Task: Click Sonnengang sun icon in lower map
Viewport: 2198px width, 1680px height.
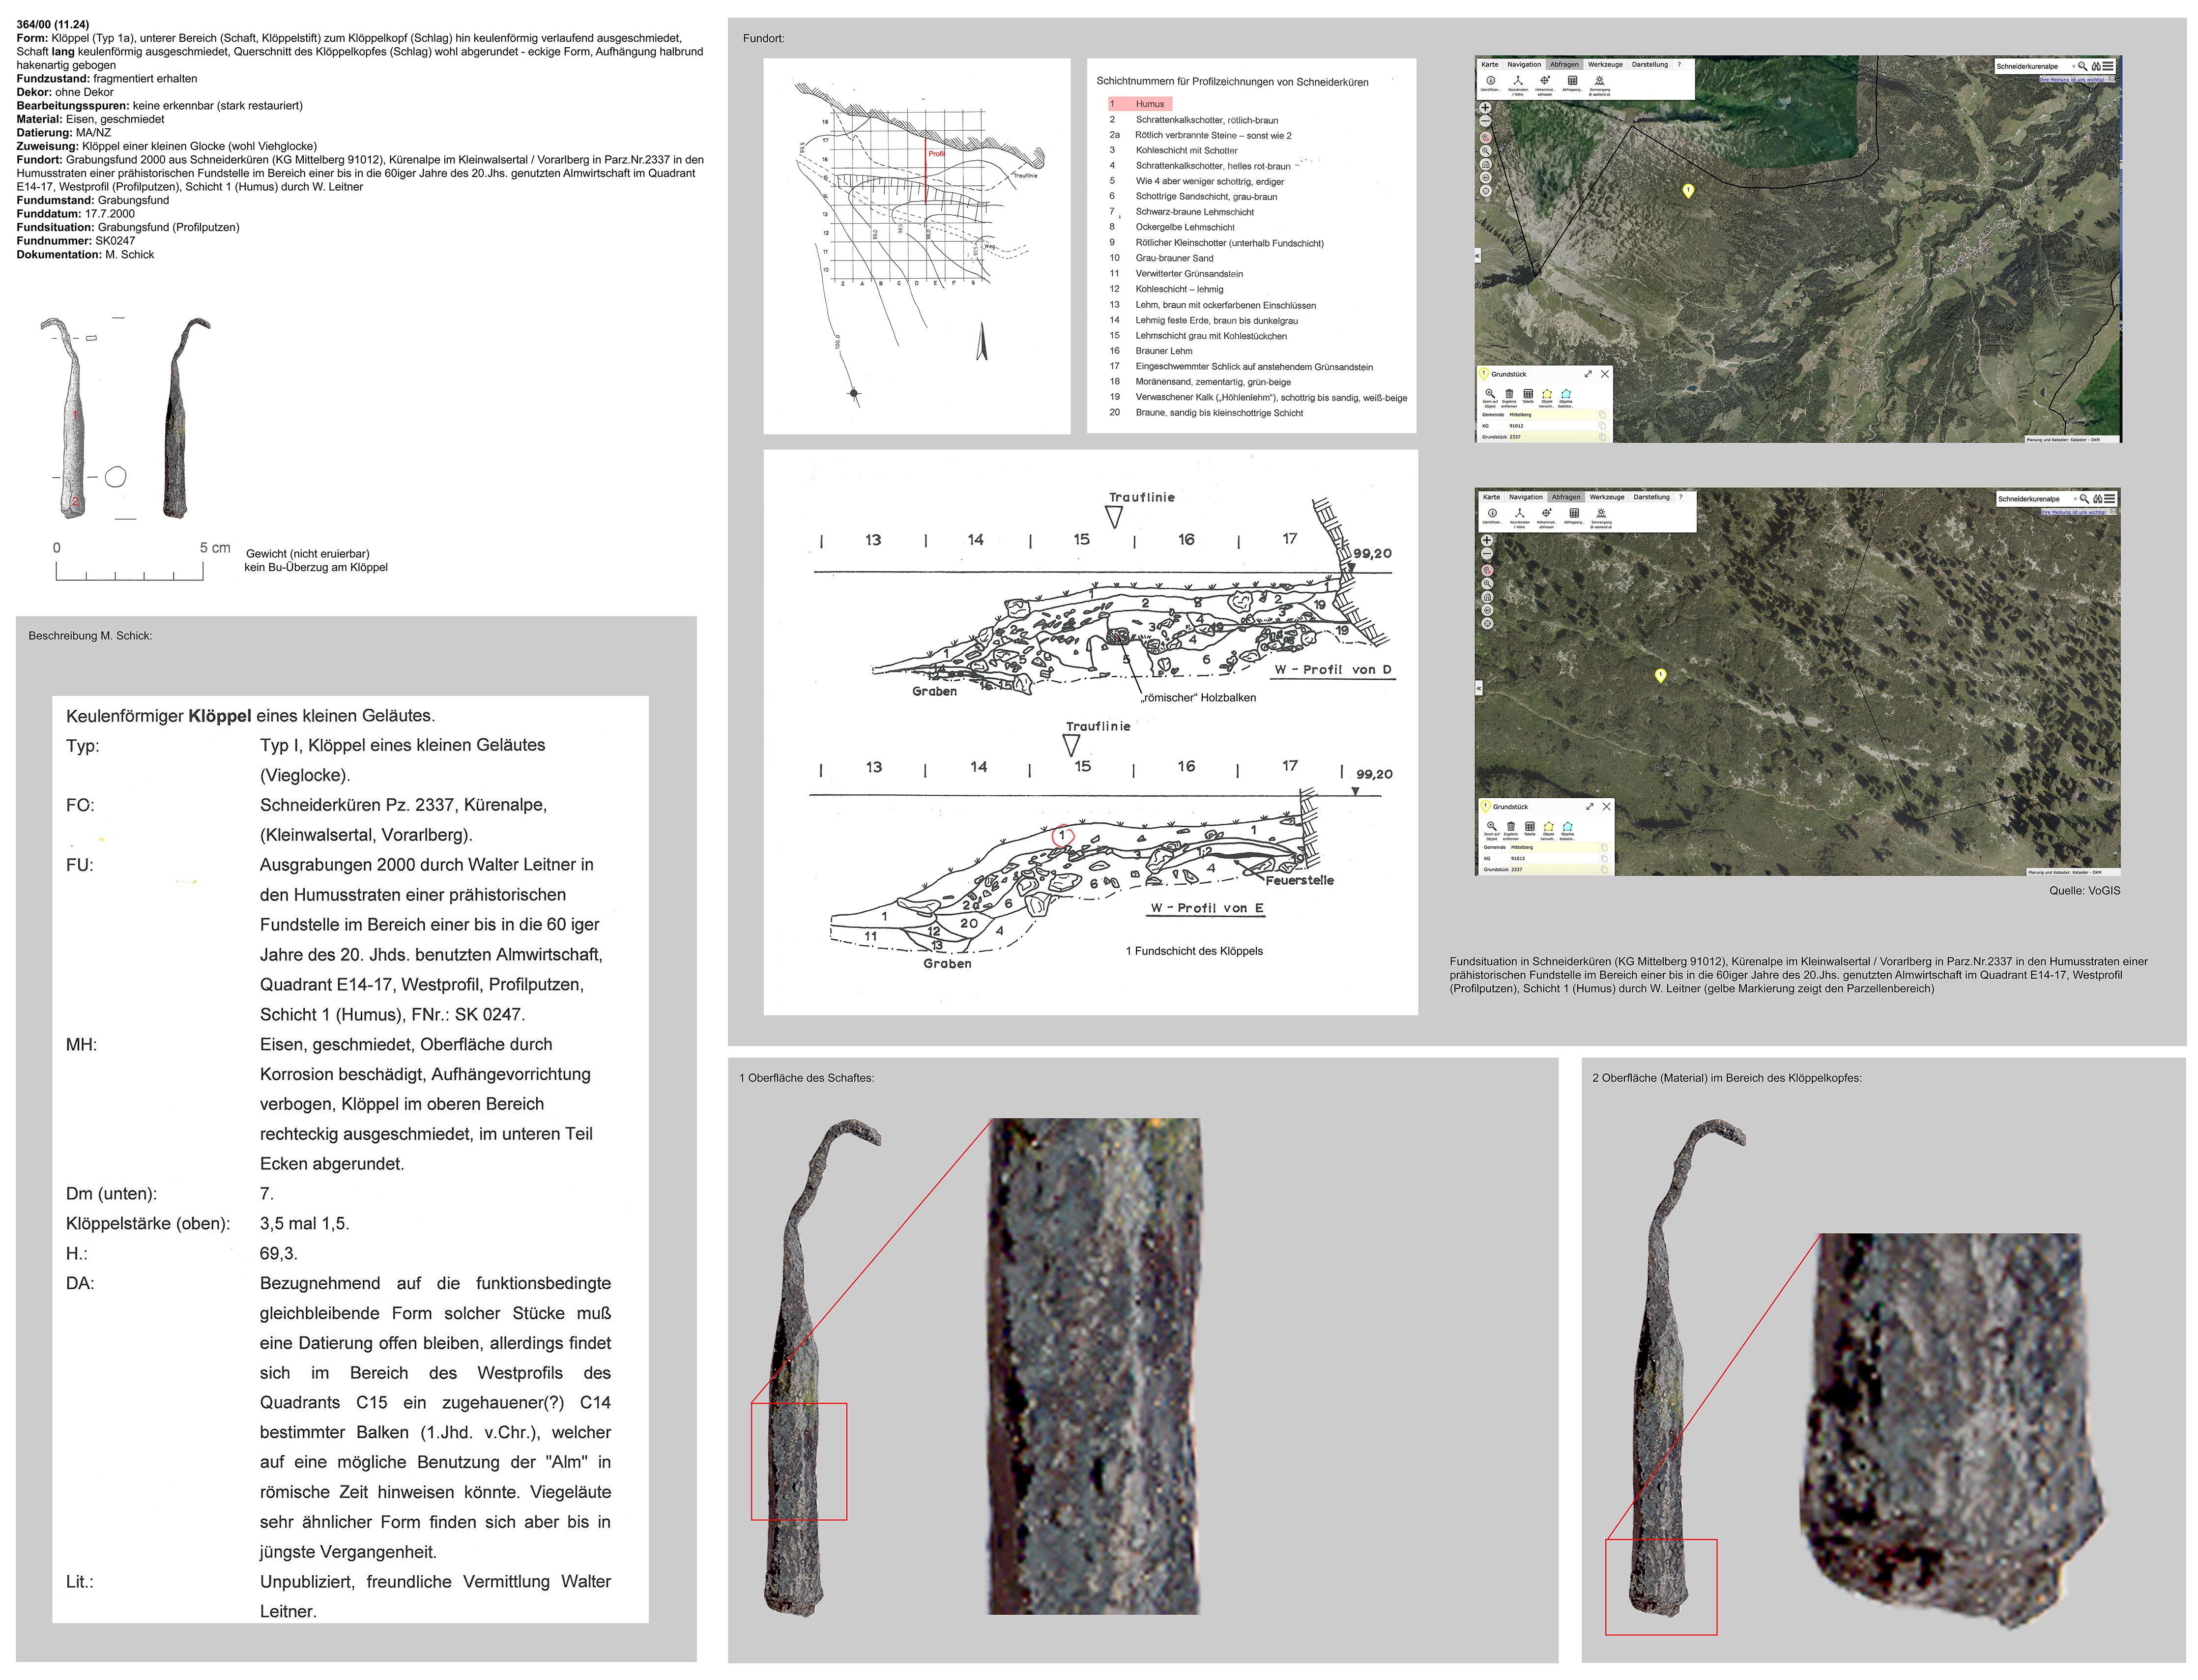Action: [1600, 514]
